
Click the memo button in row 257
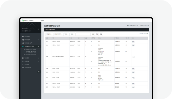pos(133,42)
